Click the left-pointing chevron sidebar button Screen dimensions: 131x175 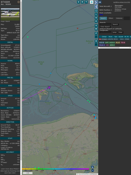96,7
